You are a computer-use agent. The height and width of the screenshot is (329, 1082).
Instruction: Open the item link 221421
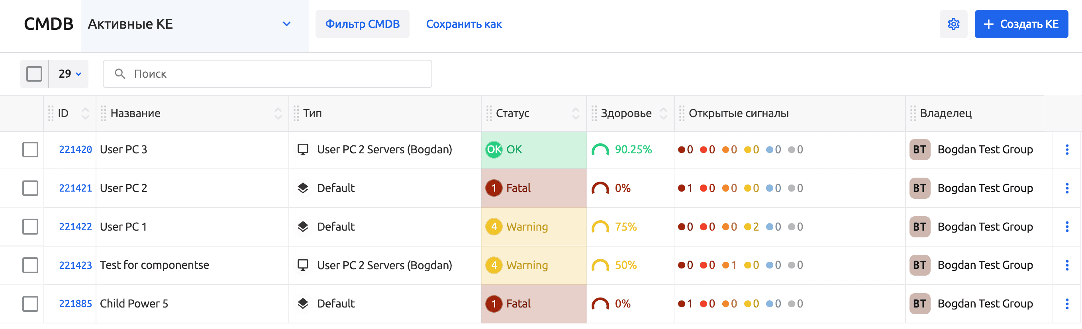(x=75, y=188)
